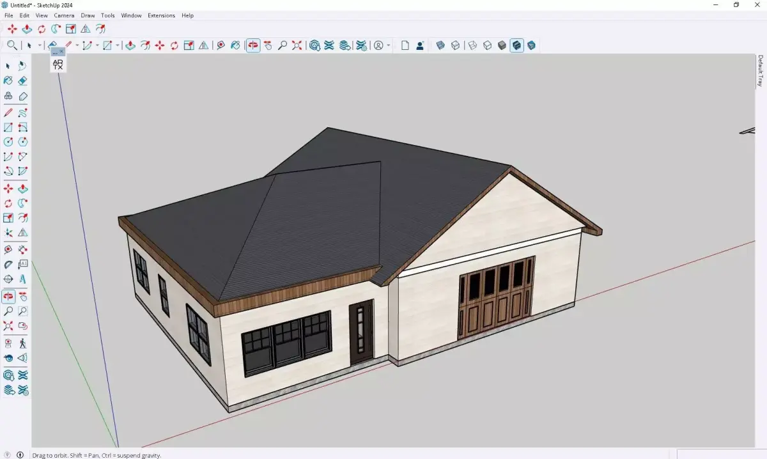
Task: Open the Edit menu
Action: (x=24, y=15)
